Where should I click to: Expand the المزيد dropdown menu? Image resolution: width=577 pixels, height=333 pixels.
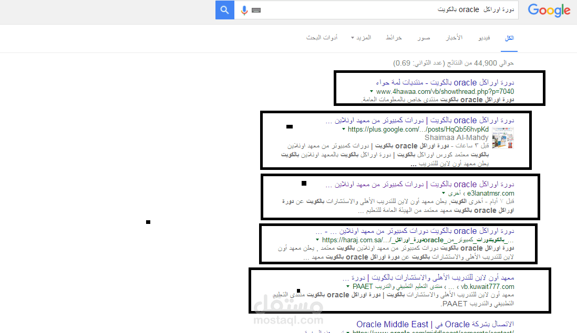tap(361, 38)
